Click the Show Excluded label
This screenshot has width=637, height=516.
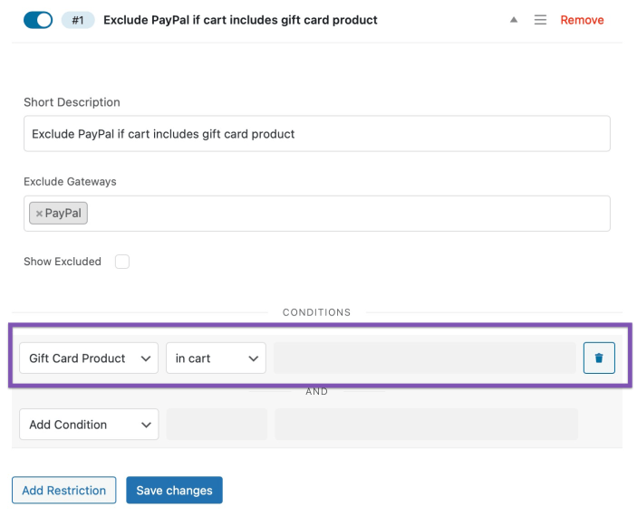click(x=63, y=262)
